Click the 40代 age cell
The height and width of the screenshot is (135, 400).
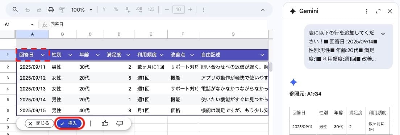coord(90,110)
